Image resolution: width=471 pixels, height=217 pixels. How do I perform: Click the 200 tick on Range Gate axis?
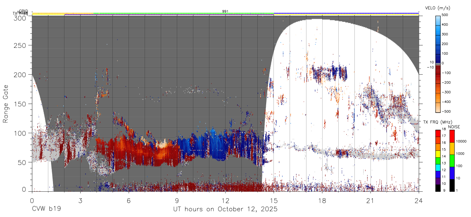(x=20, y=75)
